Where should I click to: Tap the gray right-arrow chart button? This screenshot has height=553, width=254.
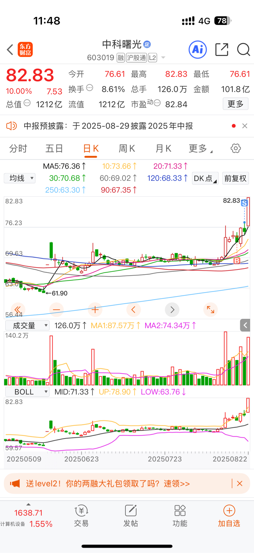(x=172, y=310)
